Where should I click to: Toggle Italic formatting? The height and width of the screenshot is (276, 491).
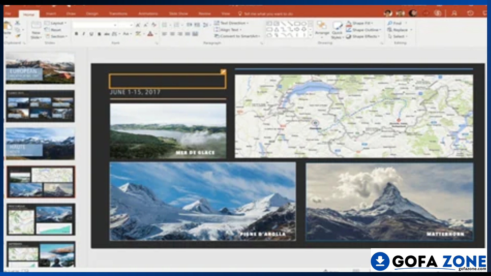[84, 34]
